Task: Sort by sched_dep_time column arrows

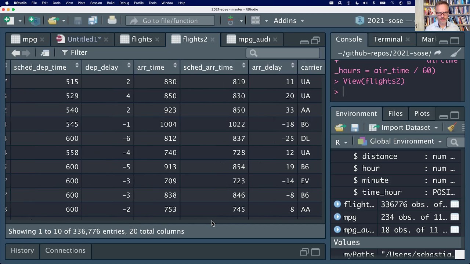Action: pos(77,66)
